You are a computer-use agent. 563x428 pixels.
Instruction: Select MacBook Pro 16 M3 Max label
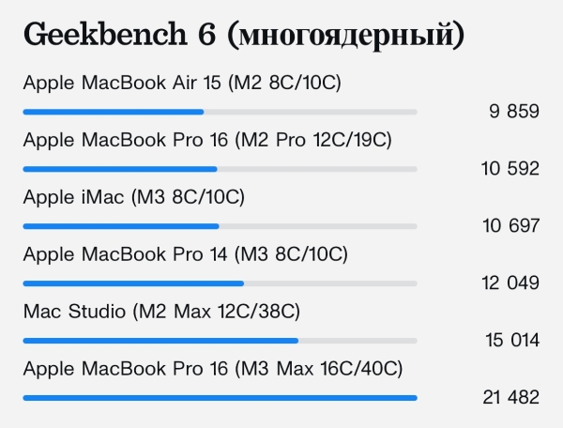[x=213, y=369]
